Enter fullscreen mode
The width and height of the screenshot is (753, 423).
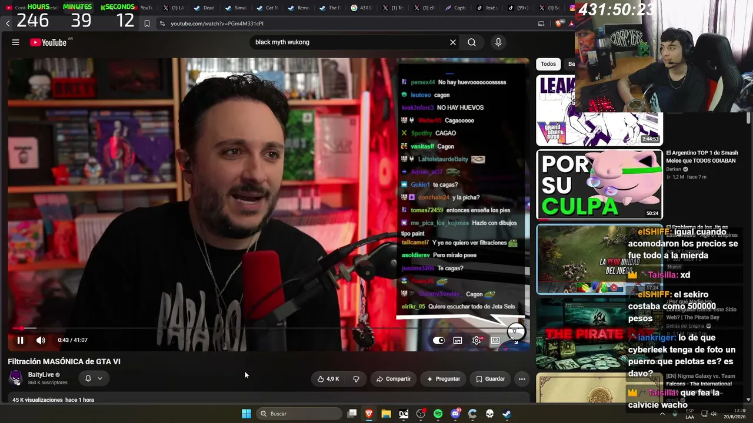[x=514, y=340]
